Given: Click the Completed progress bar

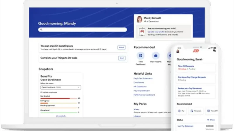Looking at the screenshot, I should pos(59,112).
